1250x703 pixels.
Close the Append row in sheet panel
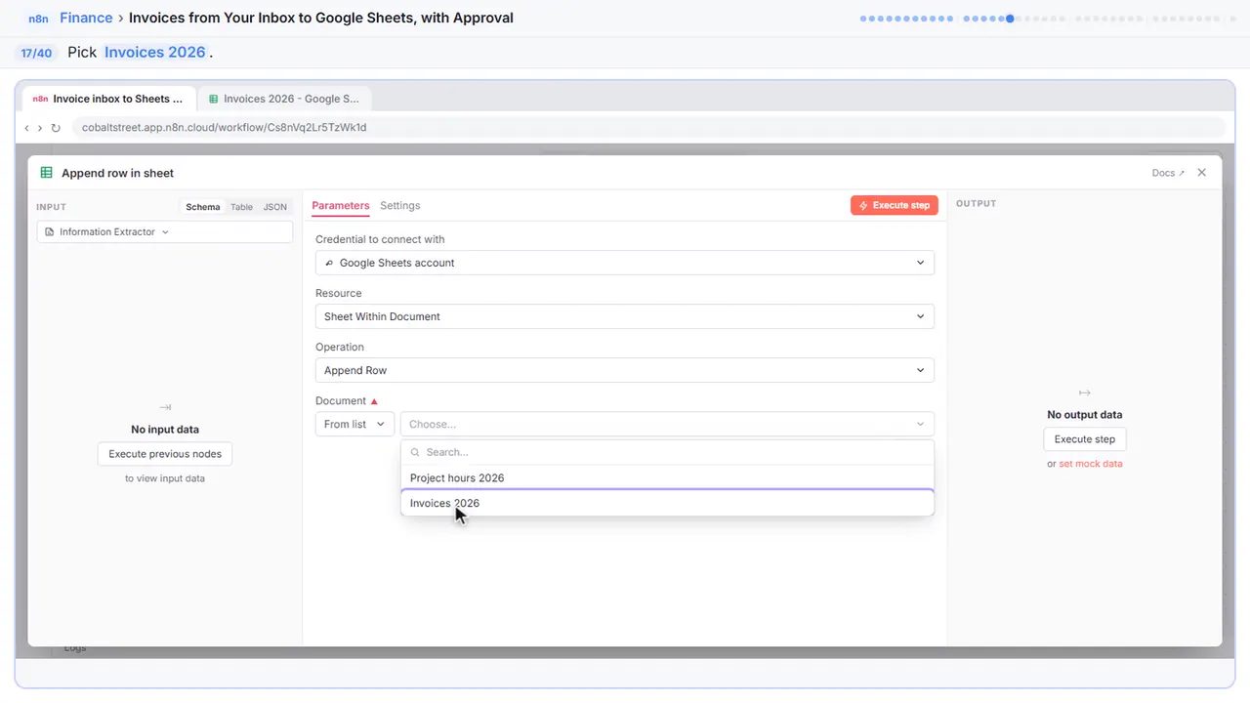[x=1202, y=172]
